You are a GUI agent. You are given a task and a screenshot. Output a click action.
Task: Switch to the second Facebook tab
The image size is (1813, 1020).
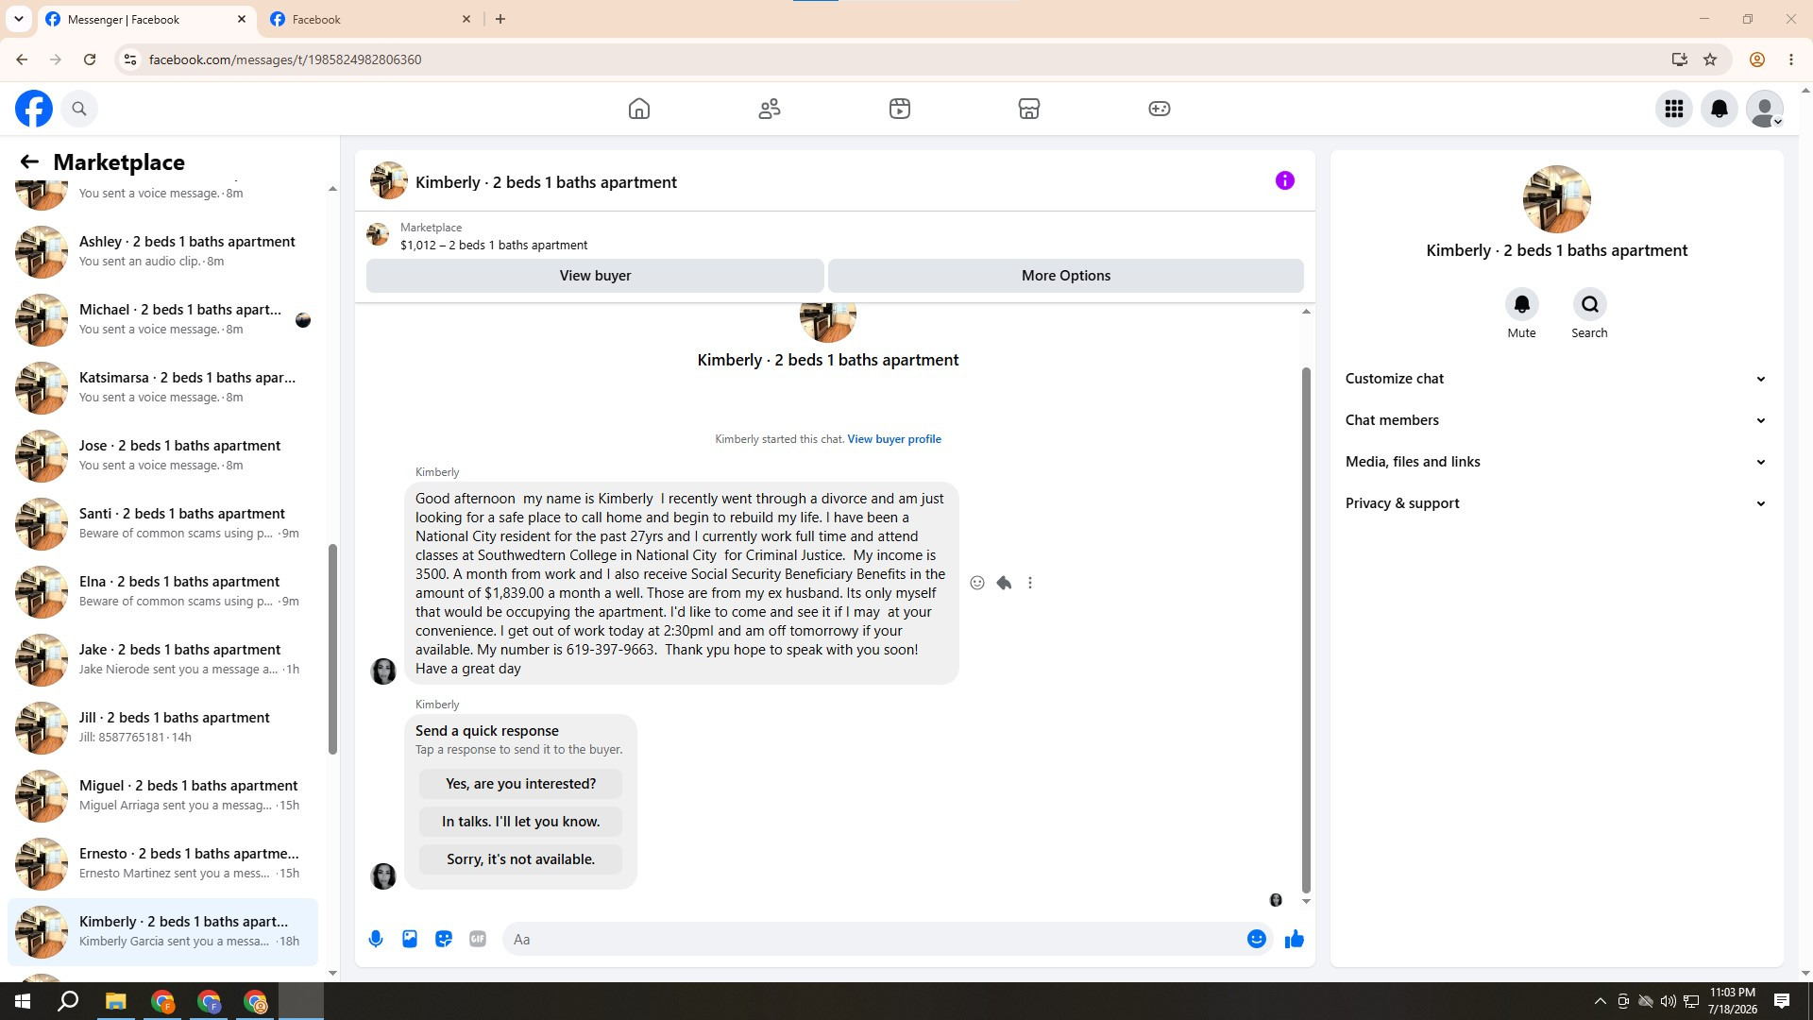coord(372,19)
